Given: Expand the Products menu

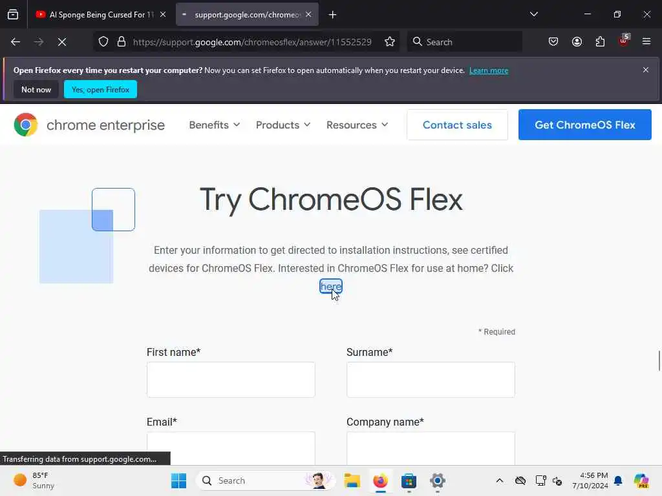Looking at the screenshot, I should [283, 125].
